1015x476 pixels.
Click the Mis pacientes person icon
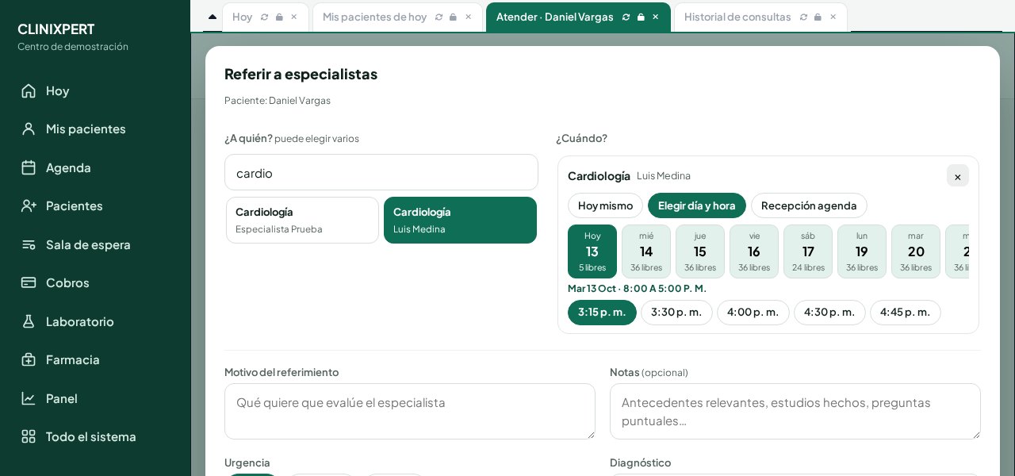[x=29, y=129]
